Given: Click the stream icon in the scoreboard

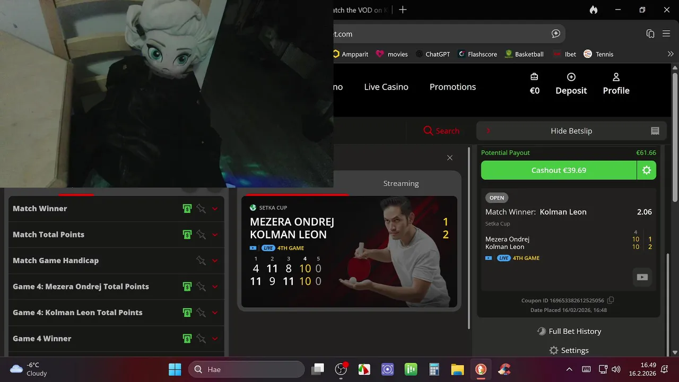Looking at the screenshot, I should (x=253, y=248).
